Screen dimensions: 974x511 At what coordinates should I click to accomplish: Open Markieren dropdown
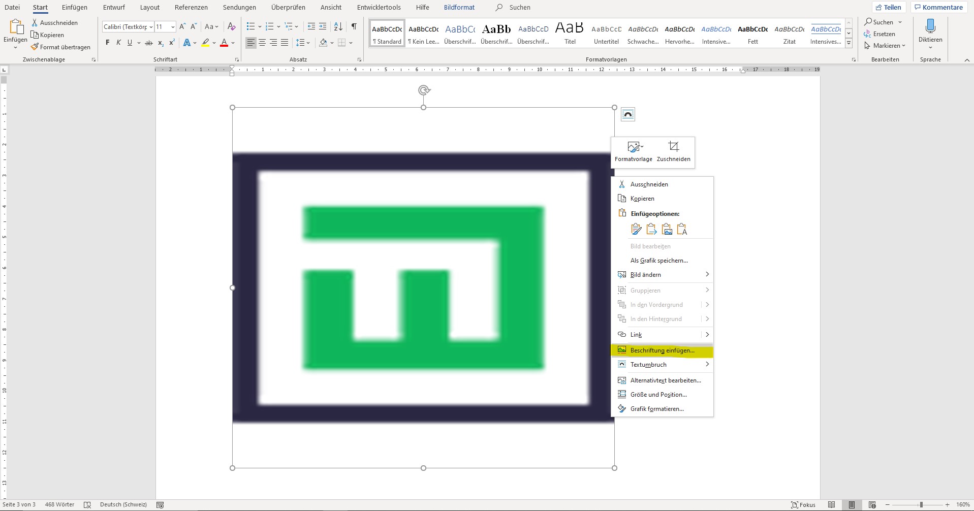(x=885, y=46)
